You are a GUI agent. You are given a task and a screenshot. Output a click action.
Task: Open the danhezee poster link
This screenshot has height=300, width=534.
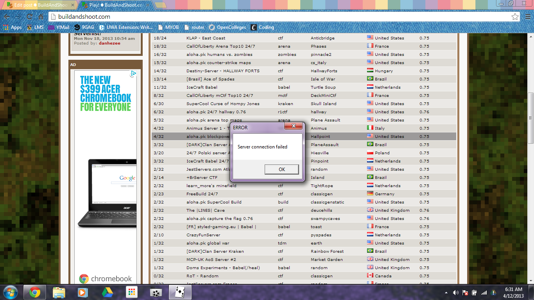[109, 43]
